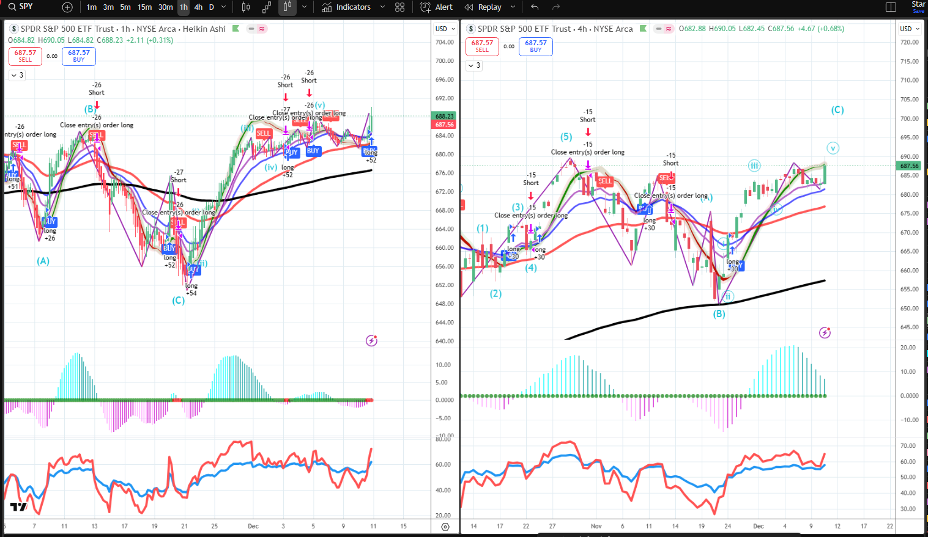Image resolution: width=928 pixels, height=537 pixels.
Task: Click 687.56 red price label on 1h axis
Action: coord(445,124)
